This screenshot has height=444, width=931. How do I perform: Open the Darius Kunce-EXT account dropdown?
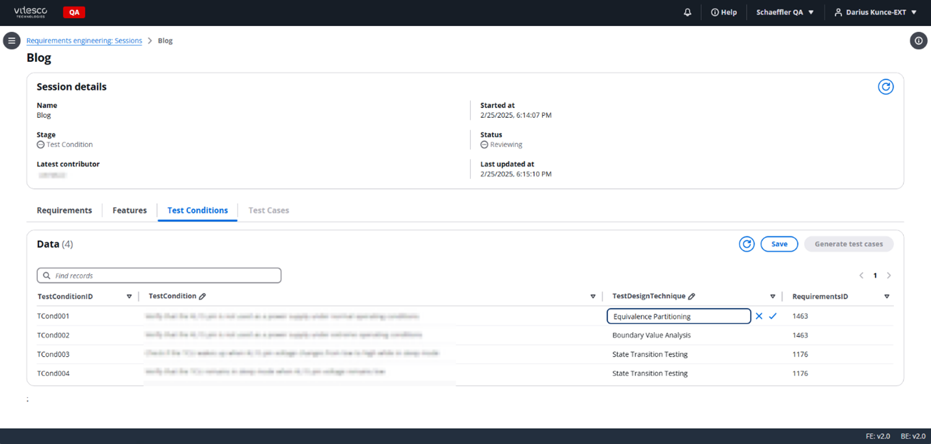pos(876,12)
